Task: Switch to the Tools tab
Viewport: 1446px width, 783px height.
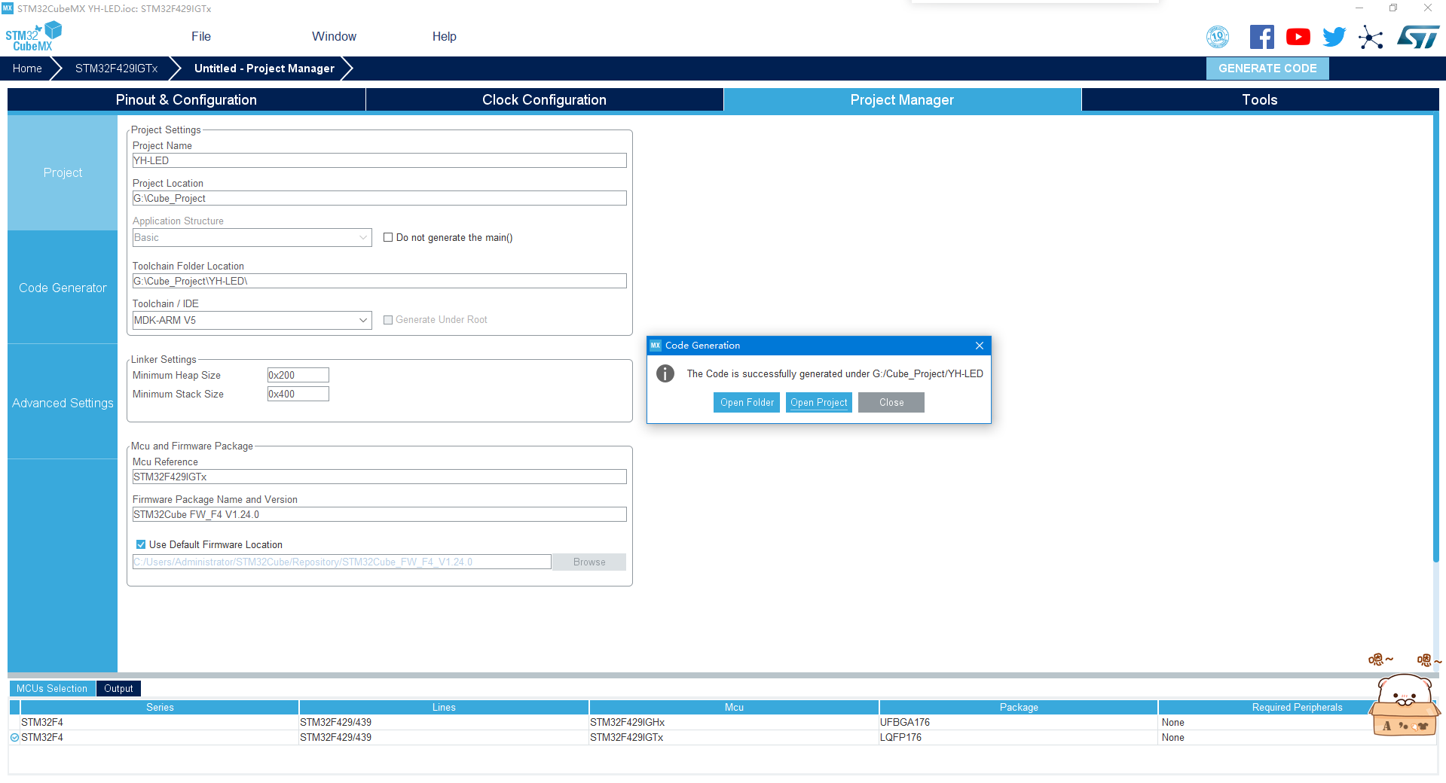Action: tap(1260, 100)
